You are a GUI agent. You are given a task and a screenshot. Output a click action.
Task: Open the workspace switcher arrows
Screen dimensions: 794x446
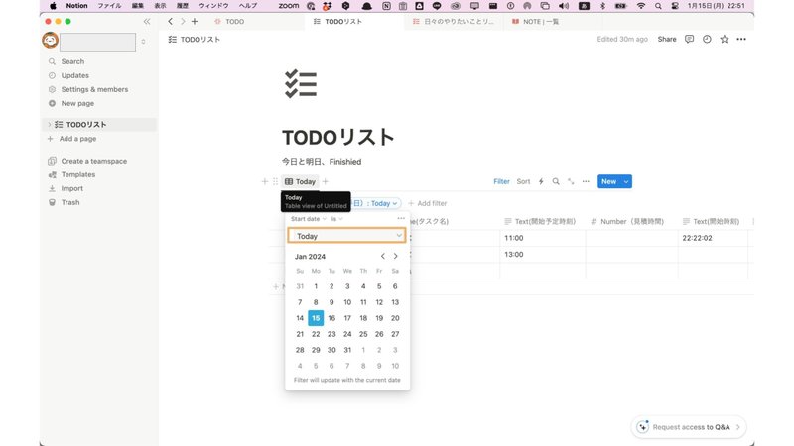(143, 42)
